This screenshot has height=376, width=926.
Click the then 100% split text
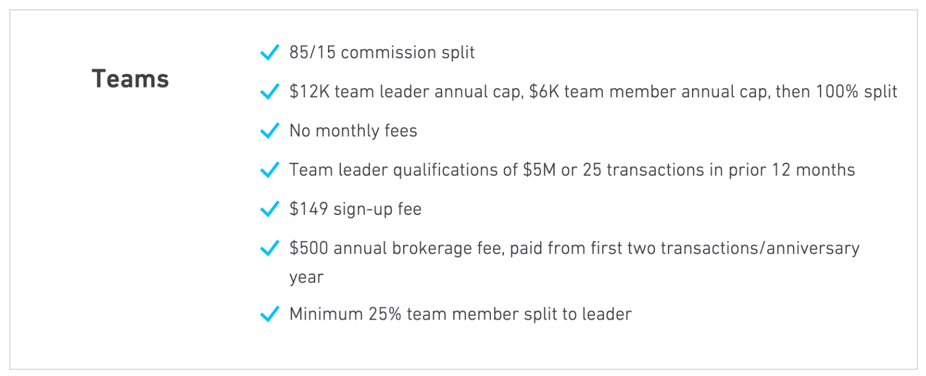coord(836,92)
